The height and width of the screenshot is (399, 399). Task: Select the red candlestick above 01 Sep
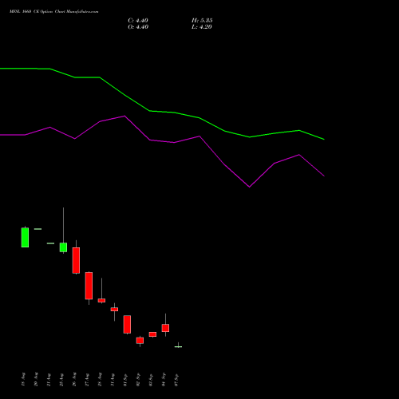(x=127, y=324)
